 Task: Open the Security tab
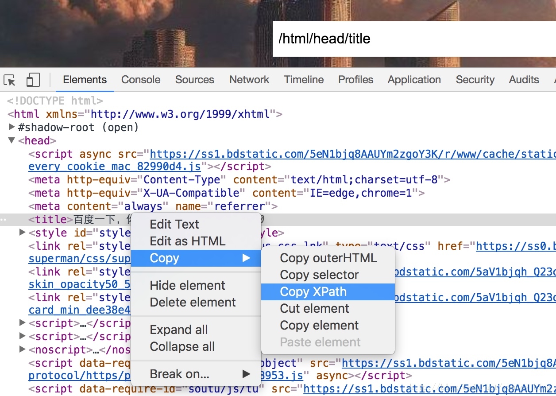475,80
